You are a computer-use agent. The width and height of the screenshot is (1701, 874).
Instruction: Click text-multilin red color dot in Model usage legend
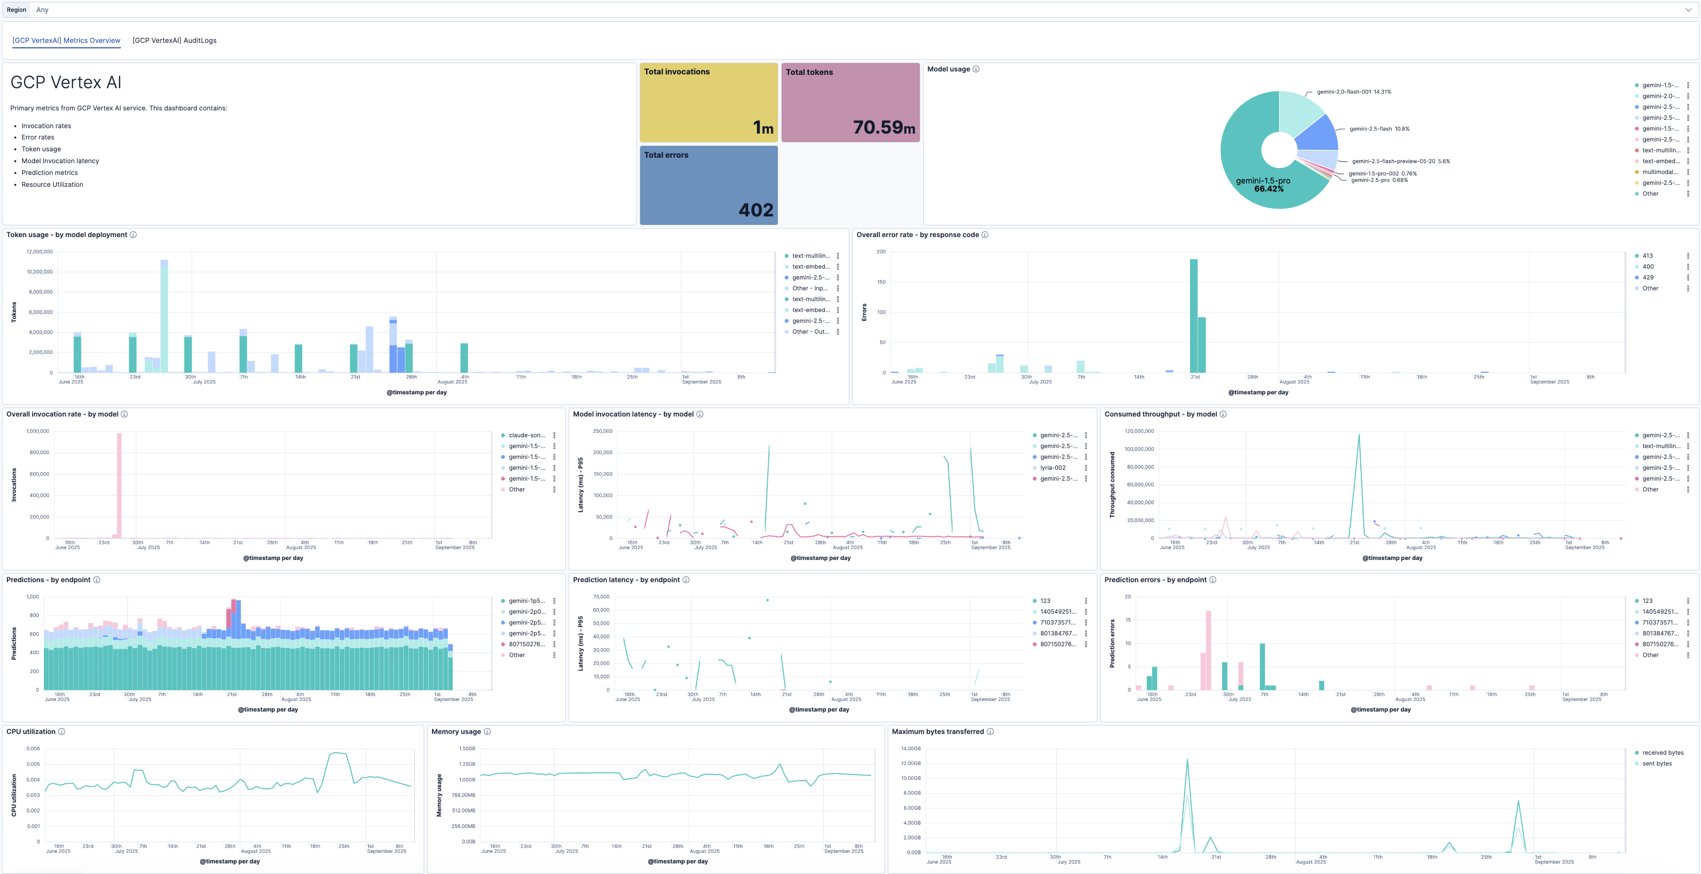[1636, 150]
